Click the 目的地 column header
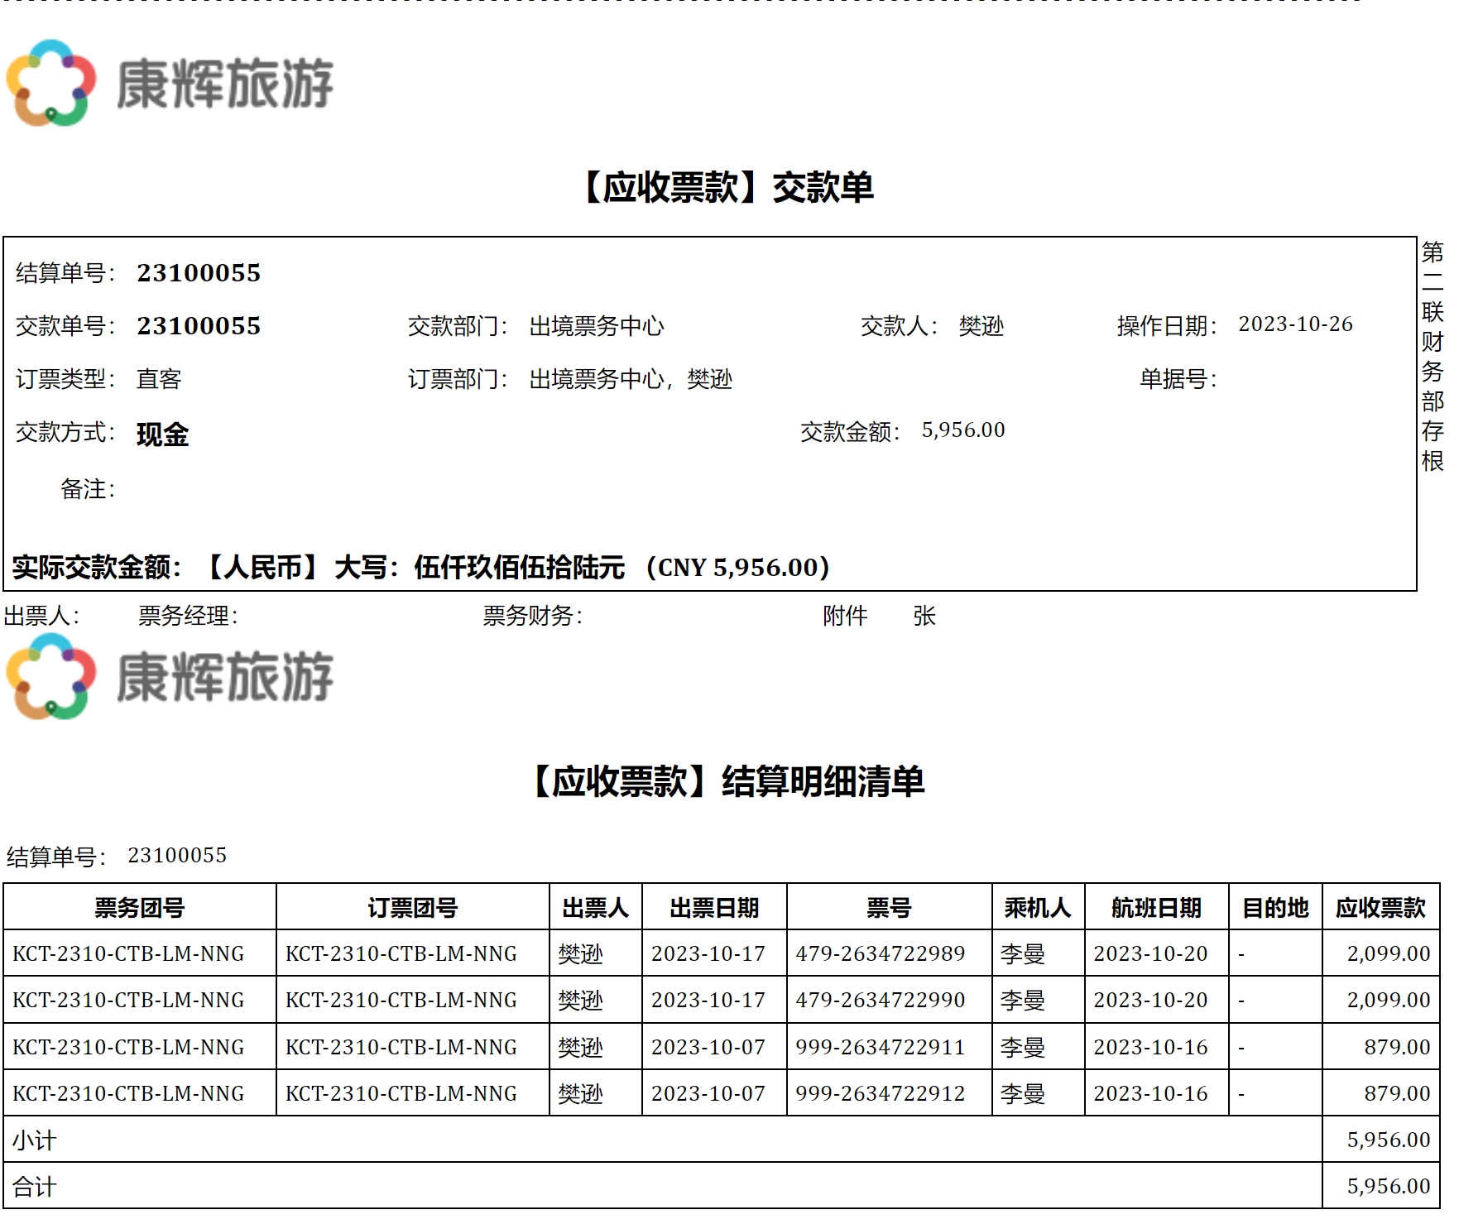 pyautogui.click(x=1275, y=908)
